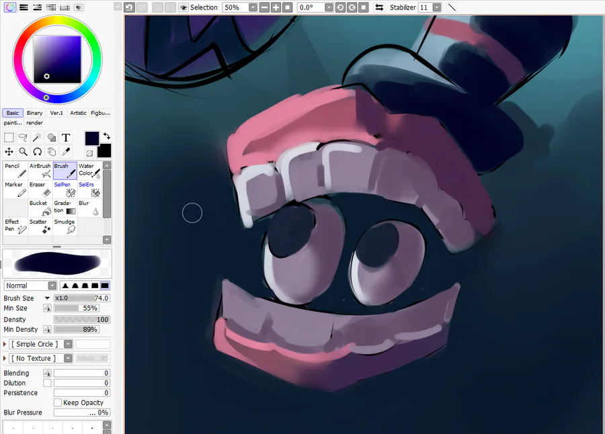Select the Text tool

pyautogui.click(x=66, y=137)
